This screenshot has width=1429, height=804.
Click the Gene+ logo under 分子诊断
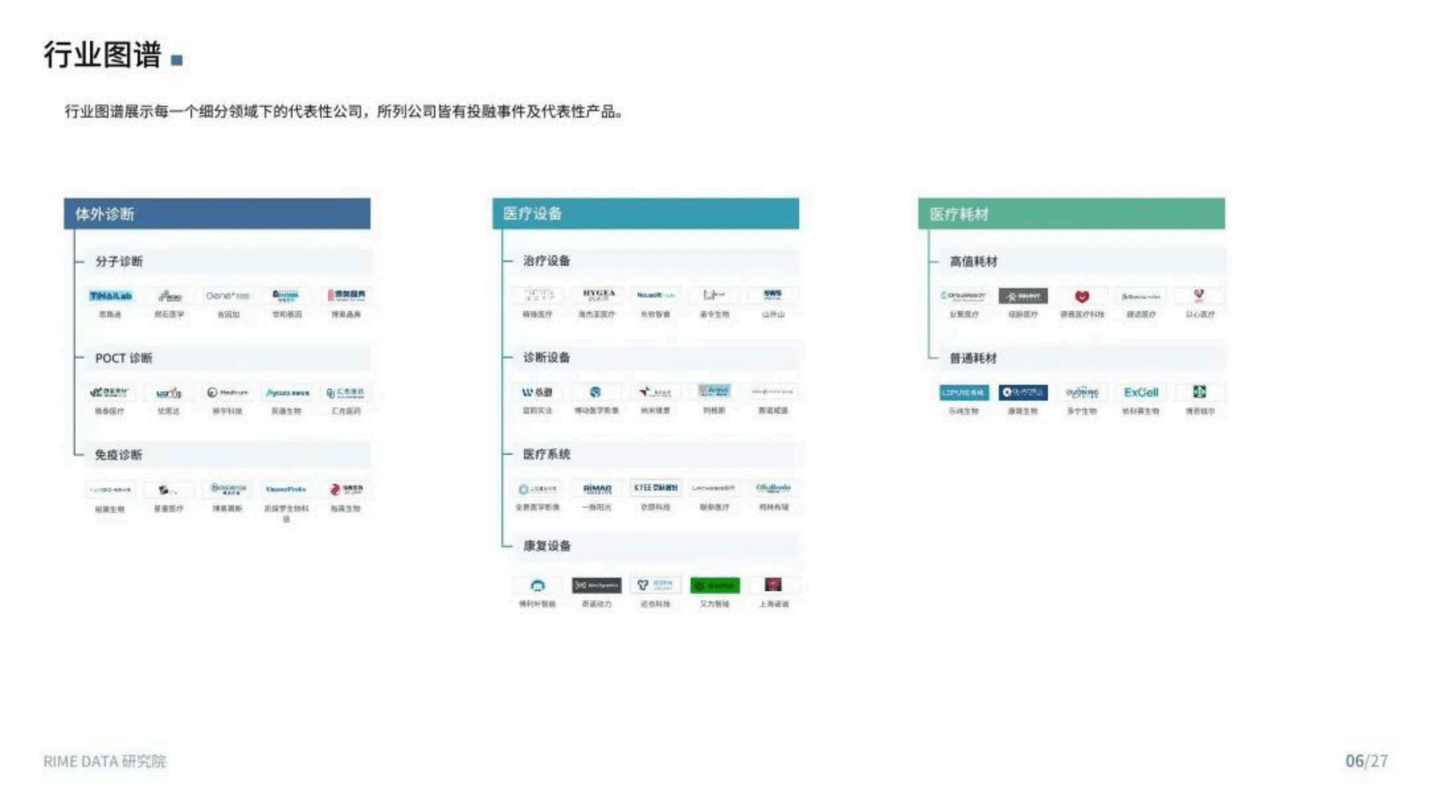tap(228, 295)
